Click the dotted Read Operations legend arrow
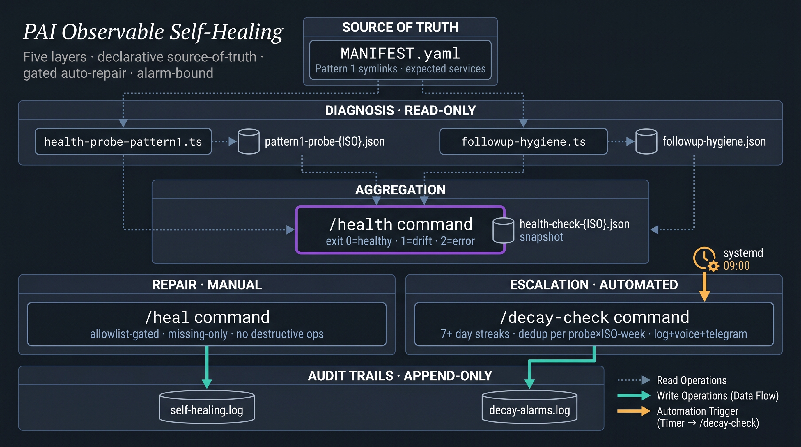The height and width of the screenshot is (447, 801). 634,380
